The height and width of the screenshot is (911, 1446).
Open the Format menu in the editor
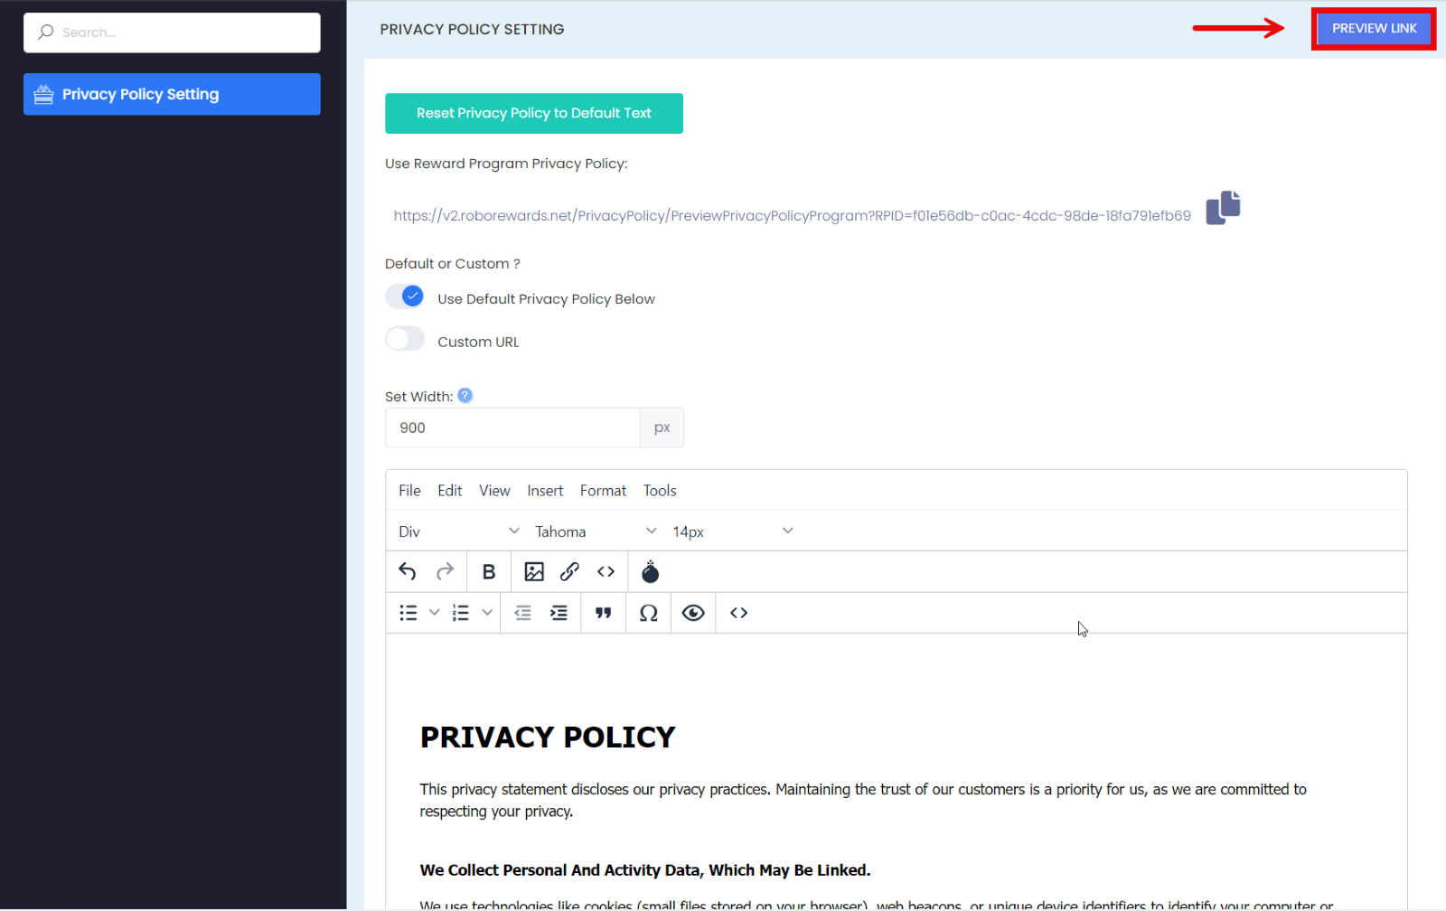(x=603, y=491)
